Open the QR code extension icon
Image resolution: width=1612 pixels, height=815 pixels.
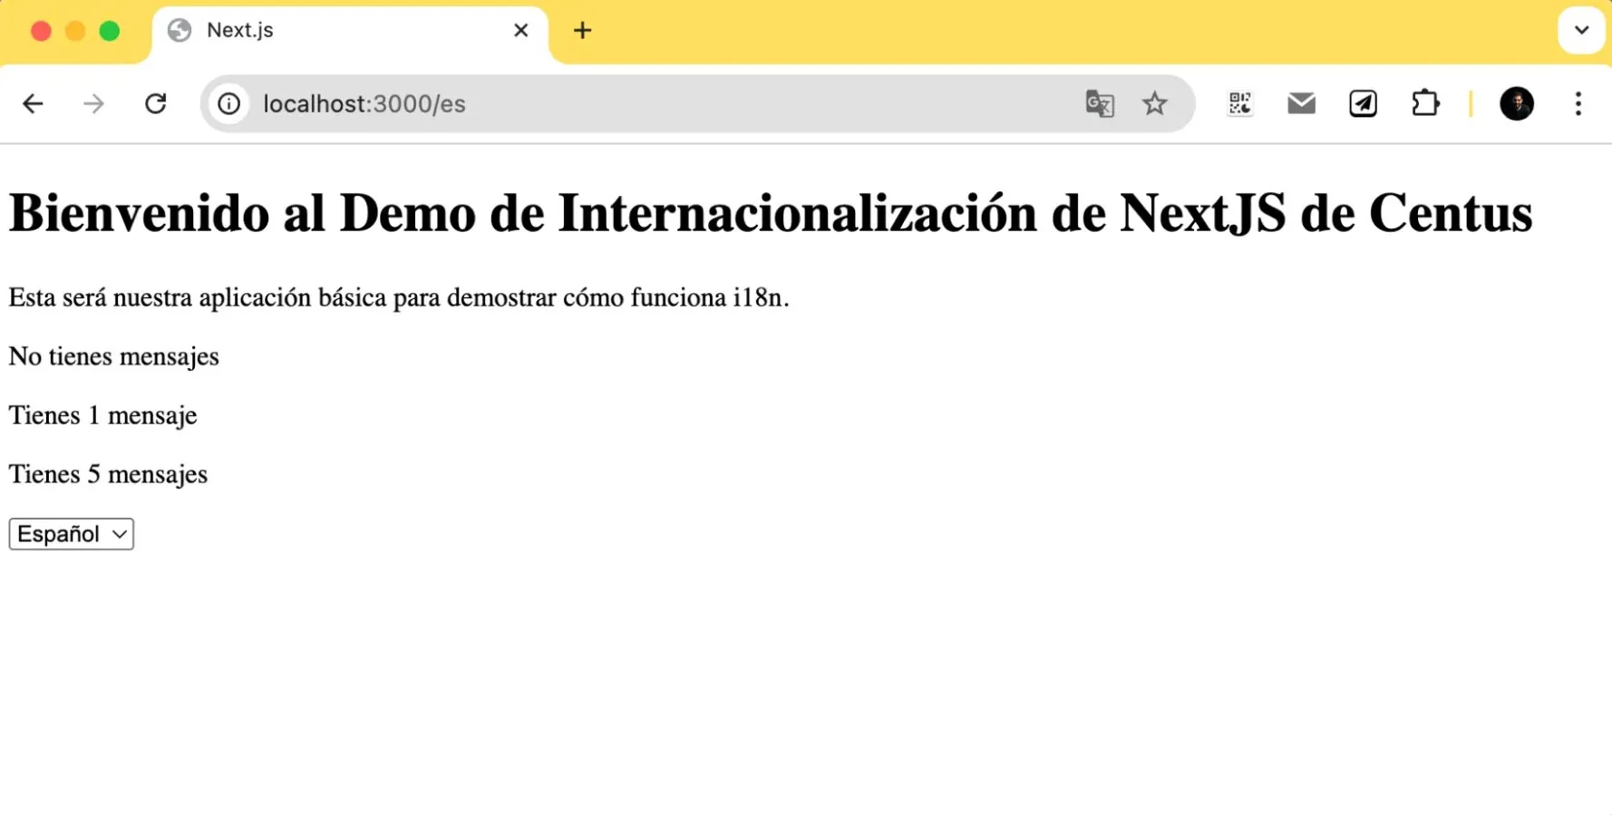click(x=1240, y=103)
